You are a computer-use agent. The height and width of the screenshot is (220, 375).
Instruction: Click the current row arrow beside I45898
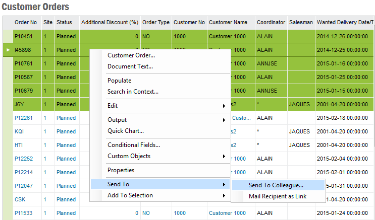(x=8, y=50)
